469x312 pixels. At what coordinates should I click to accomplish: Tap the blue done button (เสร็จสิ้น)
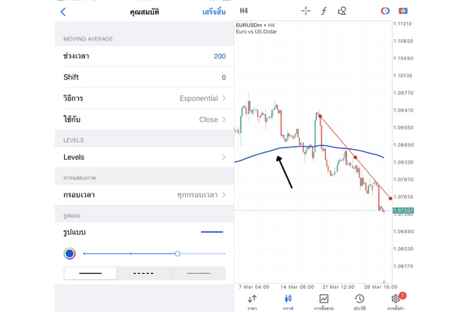point(213,12)
